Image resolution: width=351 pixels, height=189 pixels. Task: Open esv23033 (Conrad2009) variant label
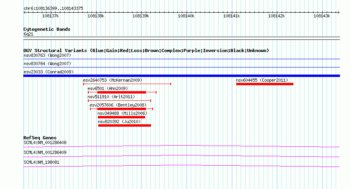[49, 72]
